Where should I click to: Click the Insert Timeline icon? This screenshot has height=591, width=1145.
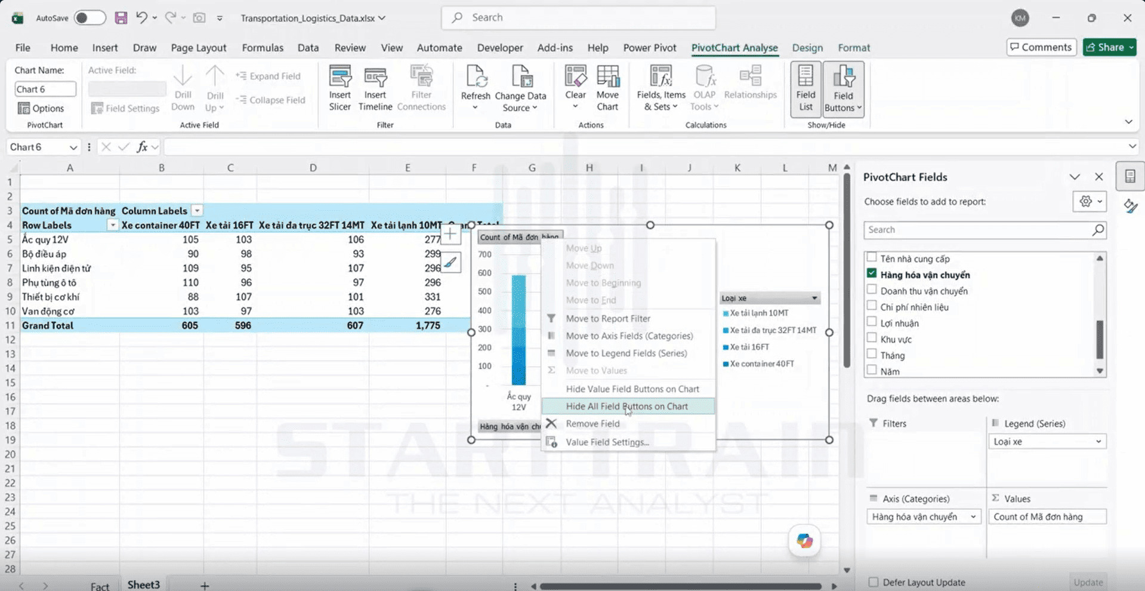375,78
